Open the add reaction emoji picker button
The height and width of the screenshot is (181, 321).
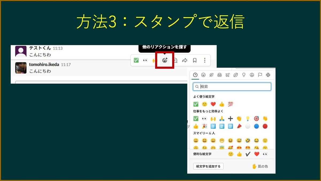(x=165, y=60)
